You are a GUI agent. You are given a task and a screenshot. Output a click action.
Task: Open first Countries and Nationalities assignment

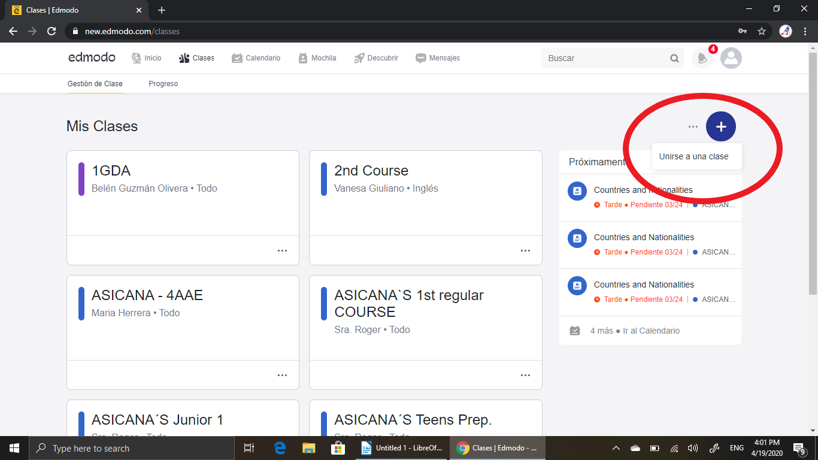point(650,197)
